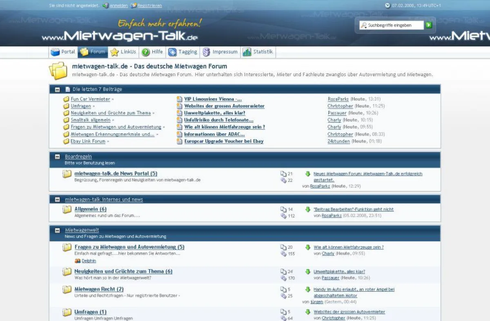Screen dimensions: 490x321
Task: Click the green arrow beside Umweltplakette post
Action: tap(308, 272)
